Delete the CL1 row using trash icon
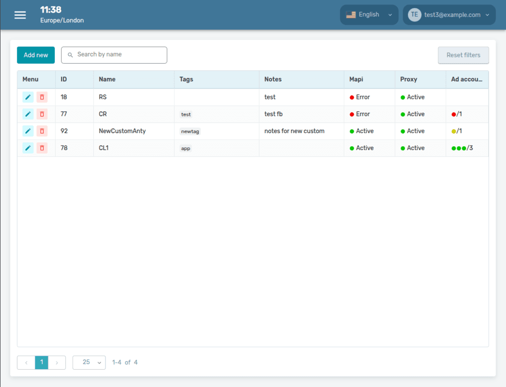Screen dimensions: 506x387 pyautogui.click(x=42, y=148)
